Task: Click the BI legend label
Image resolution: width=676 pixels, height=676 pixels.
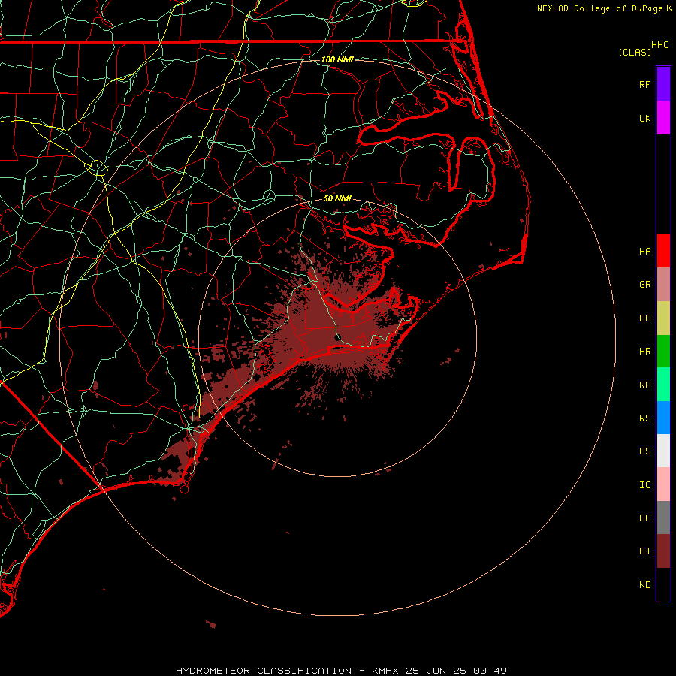Action: pos(644,551)
